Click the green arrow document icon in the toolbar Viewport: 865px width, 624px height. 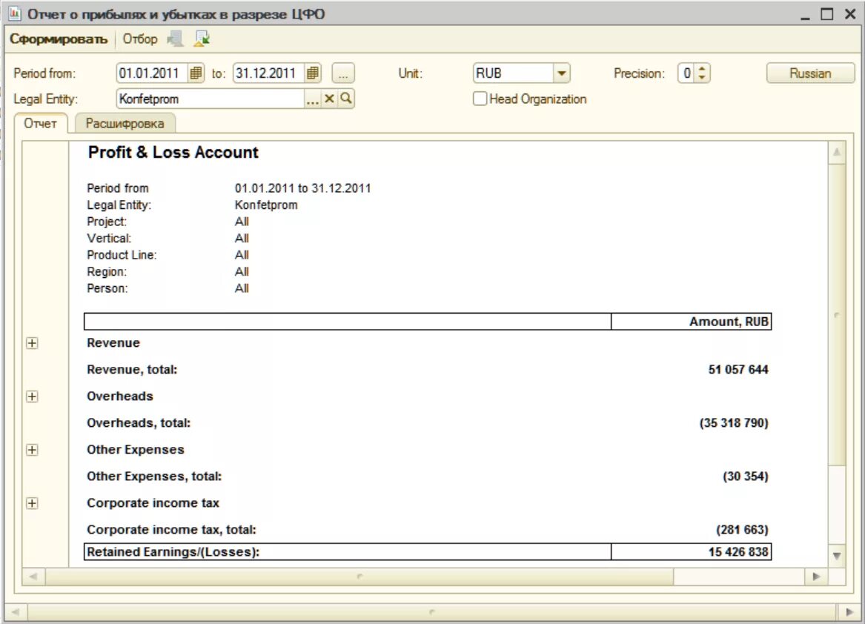click(x=202, y=39)
